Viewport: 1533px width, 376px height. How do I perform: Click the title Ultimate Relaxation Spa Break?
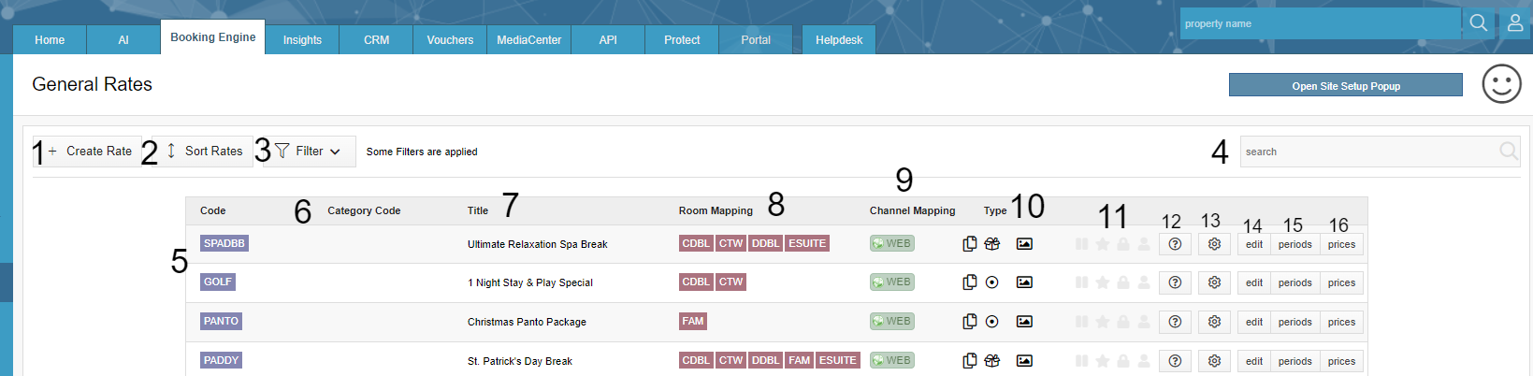[x=538, y=244]
